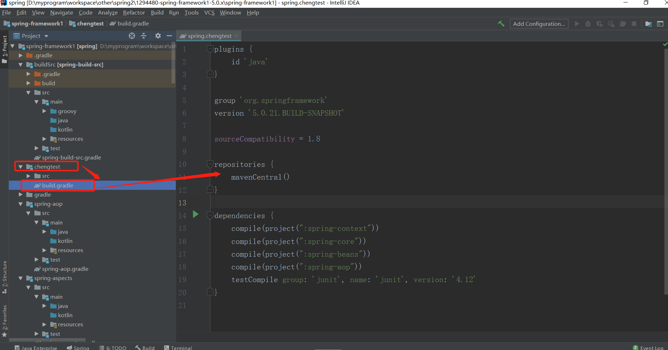Image resolution: width=668 pixels, height=350 pixels.
Task: Open the 2: Favorites side tool window
Action: pos(4,321)
